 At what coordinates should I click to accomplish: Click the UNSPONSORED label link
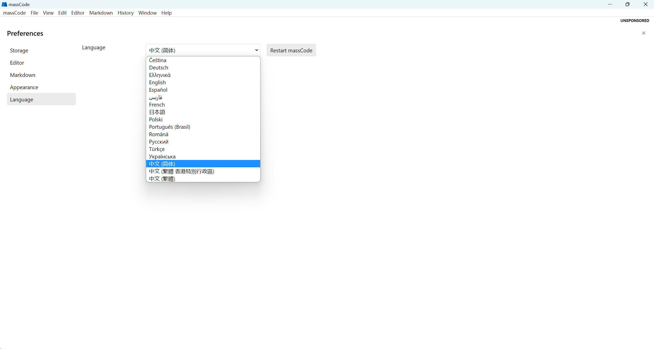click(634, 21)
